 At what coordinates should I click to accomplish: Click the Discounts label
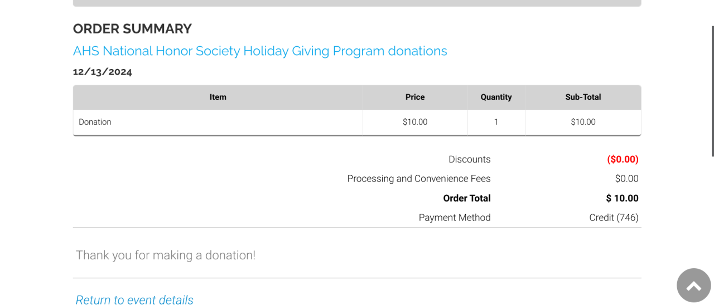pyautogui.click(x=469, y=159)
